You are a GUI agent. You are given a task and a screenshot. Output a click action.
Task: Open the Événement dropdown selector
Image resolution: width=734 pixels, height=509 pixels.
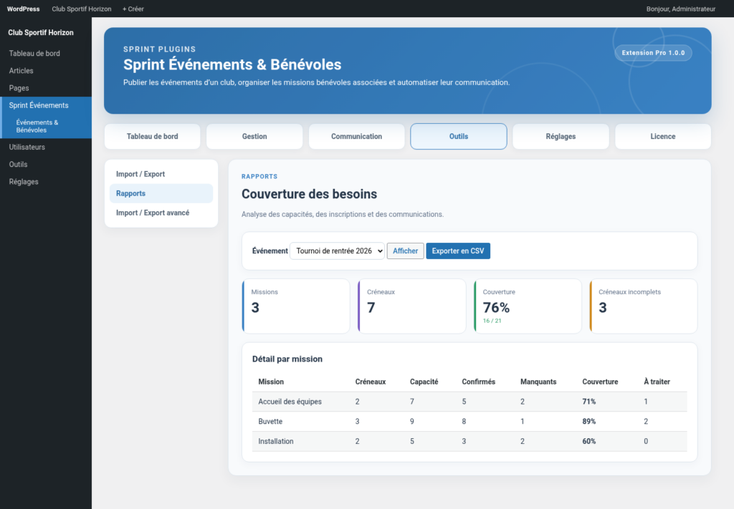(x=337, y=251)
